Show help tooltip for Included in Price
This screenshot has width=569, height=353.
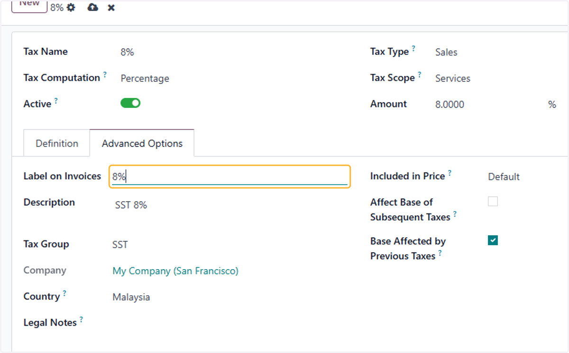tap(450, 173)
